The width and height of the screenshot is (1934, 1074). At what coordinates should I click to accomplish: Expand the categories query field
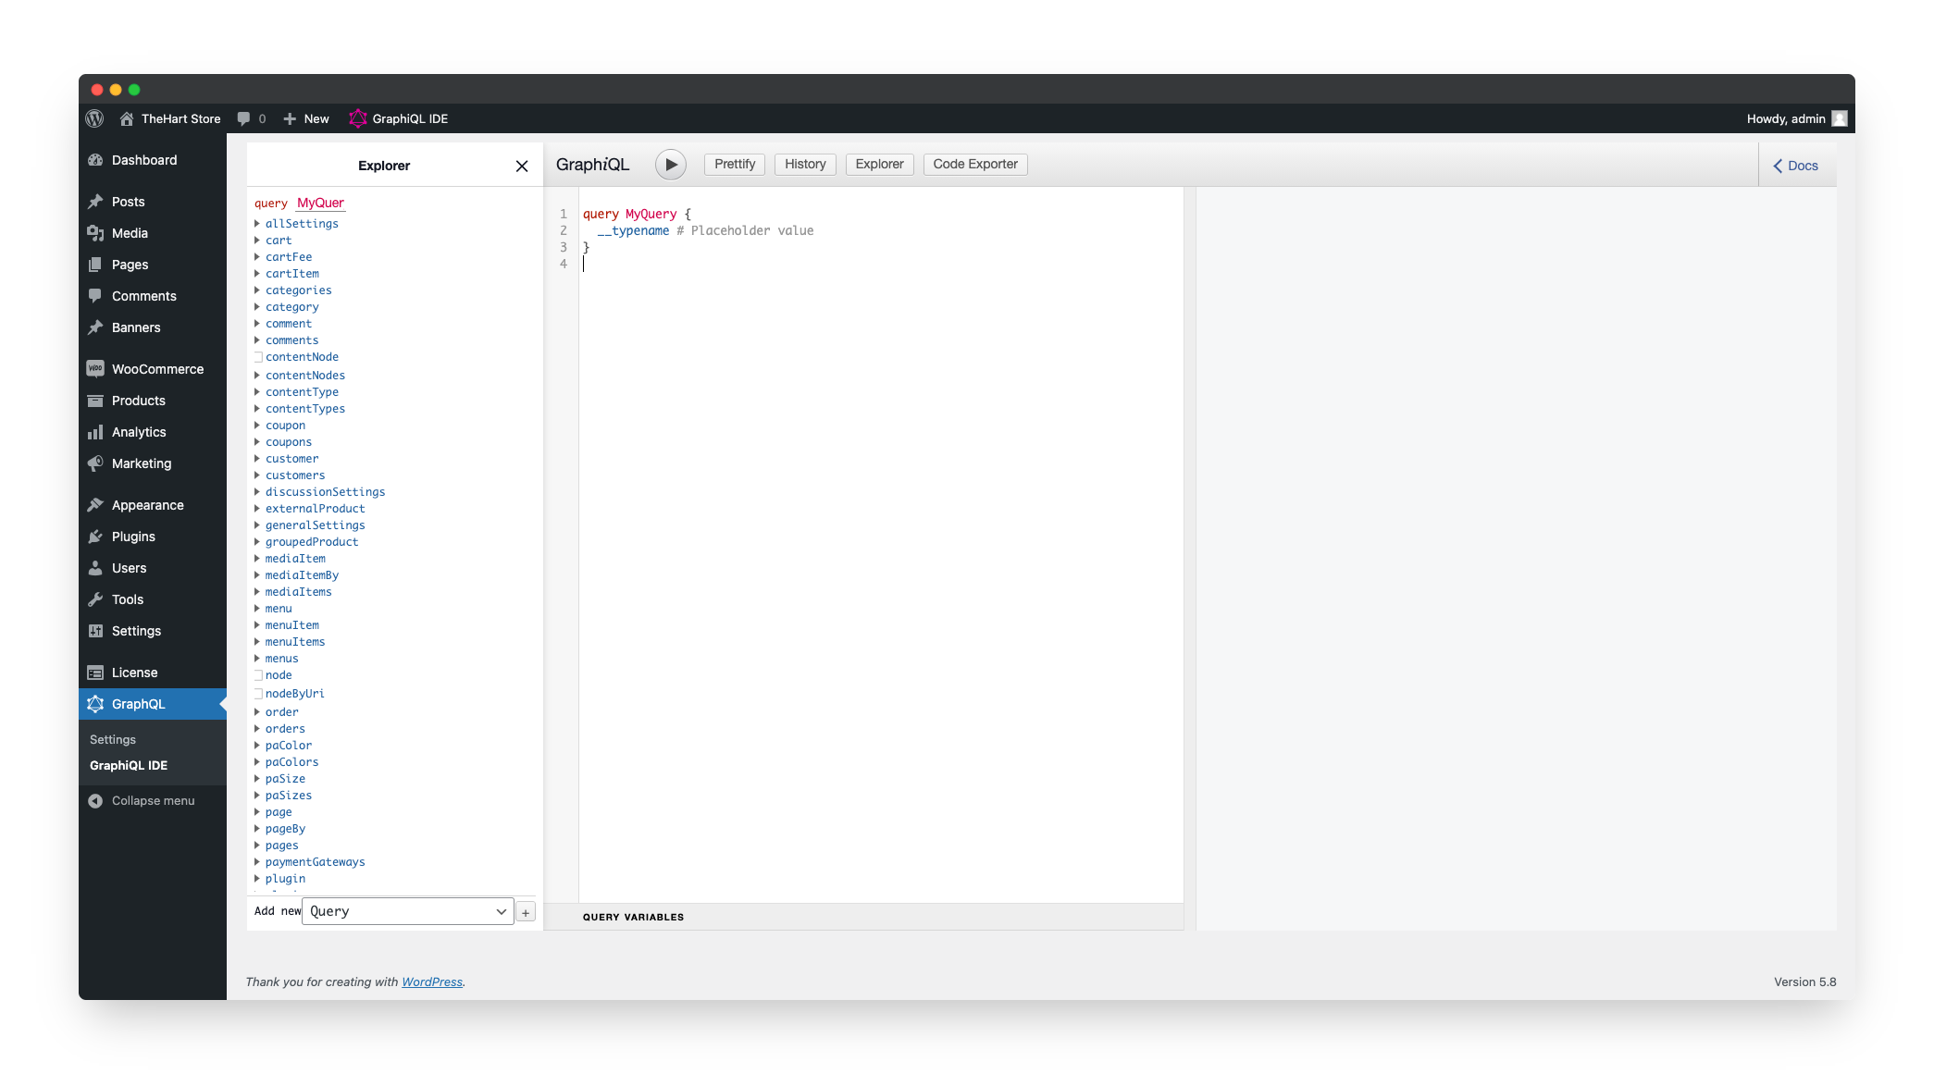pyautogui.click(x=256, y=290)
